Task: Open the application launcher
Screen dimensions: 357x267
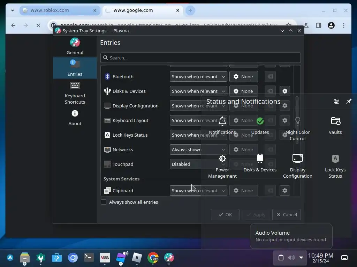Action: (x=10, y=258)
